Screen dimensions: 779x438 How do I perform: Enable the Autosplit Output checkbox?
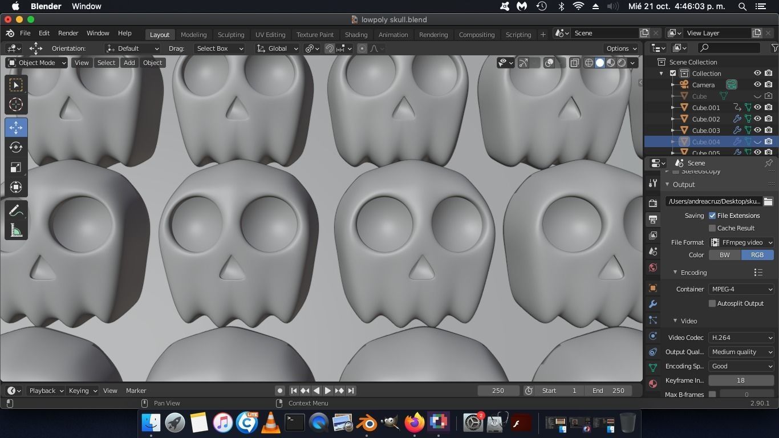712,303
